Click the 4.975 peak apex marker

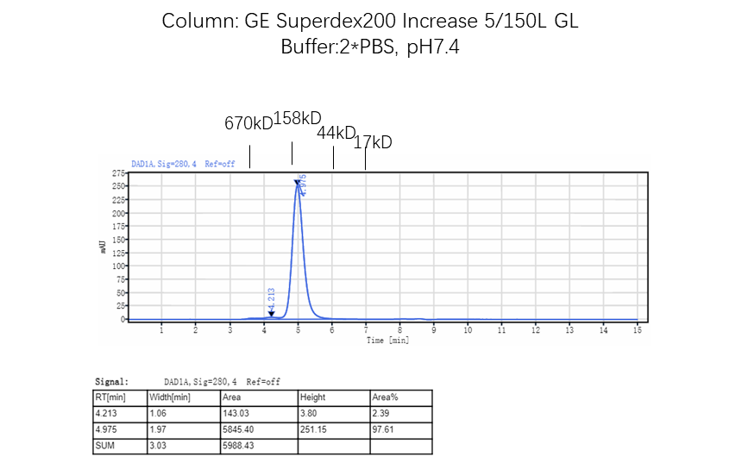pyautogui.click(x=298, y=181)
